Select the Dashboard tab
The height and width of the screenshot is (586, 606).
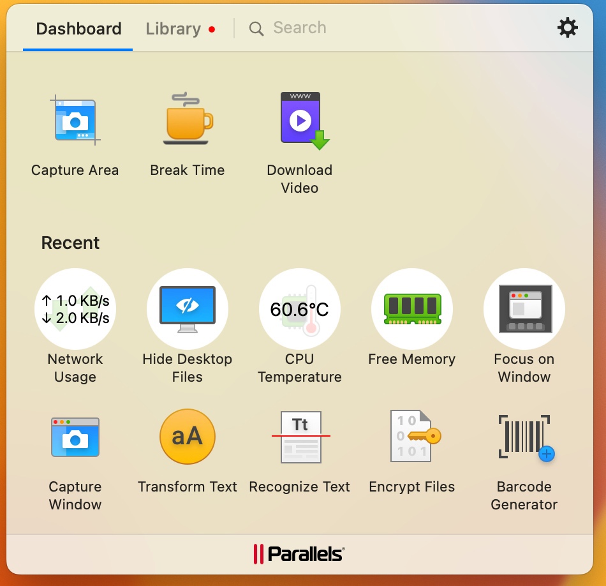coord(78,29)
